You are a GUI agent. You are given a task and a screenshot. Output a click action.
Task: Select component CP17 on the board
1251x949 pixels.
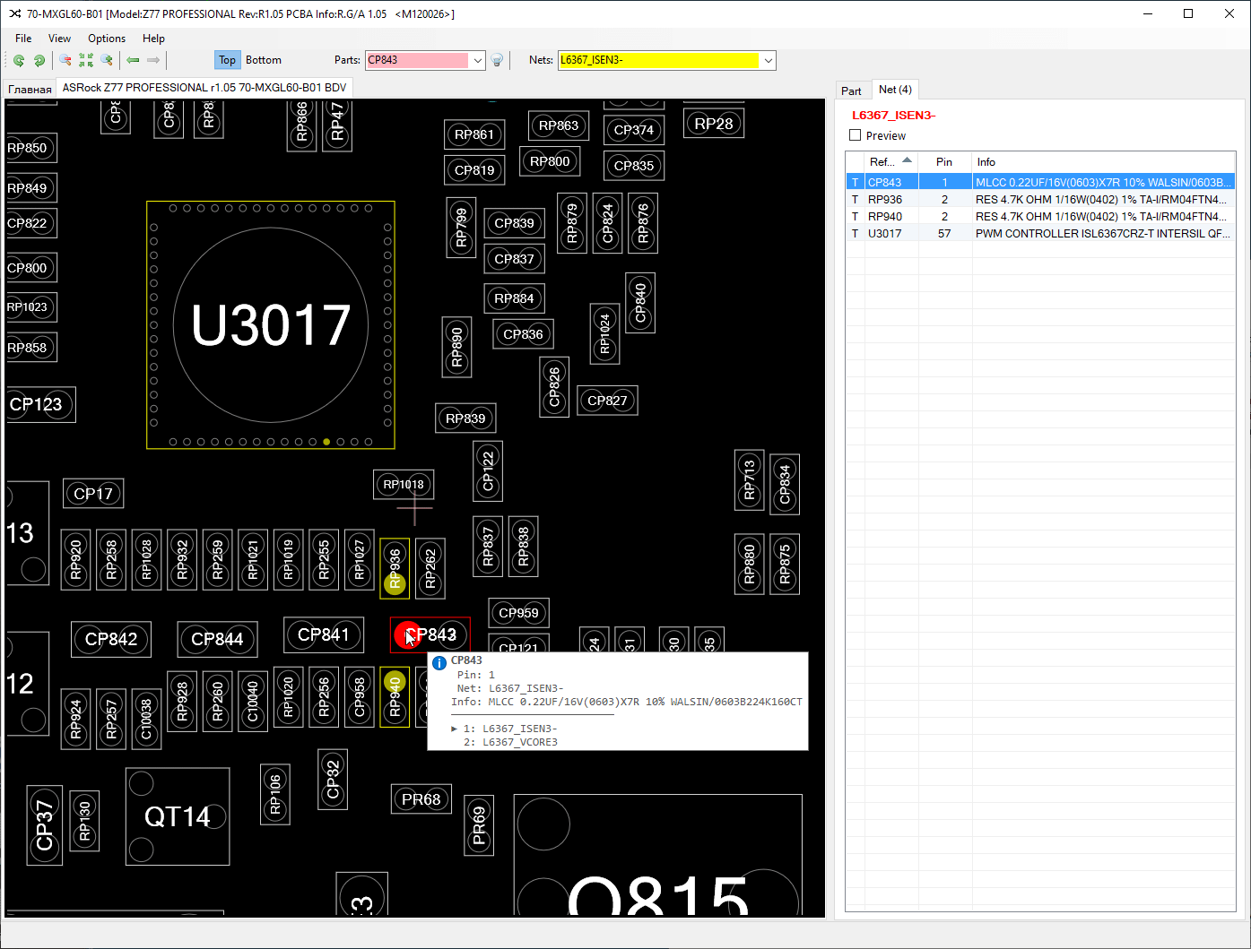click(93, 494)
